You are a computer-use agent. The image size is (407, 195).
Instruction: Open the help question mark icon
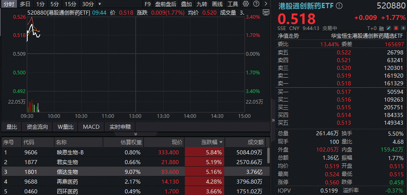pyautogui.click(x=256, y=4)
